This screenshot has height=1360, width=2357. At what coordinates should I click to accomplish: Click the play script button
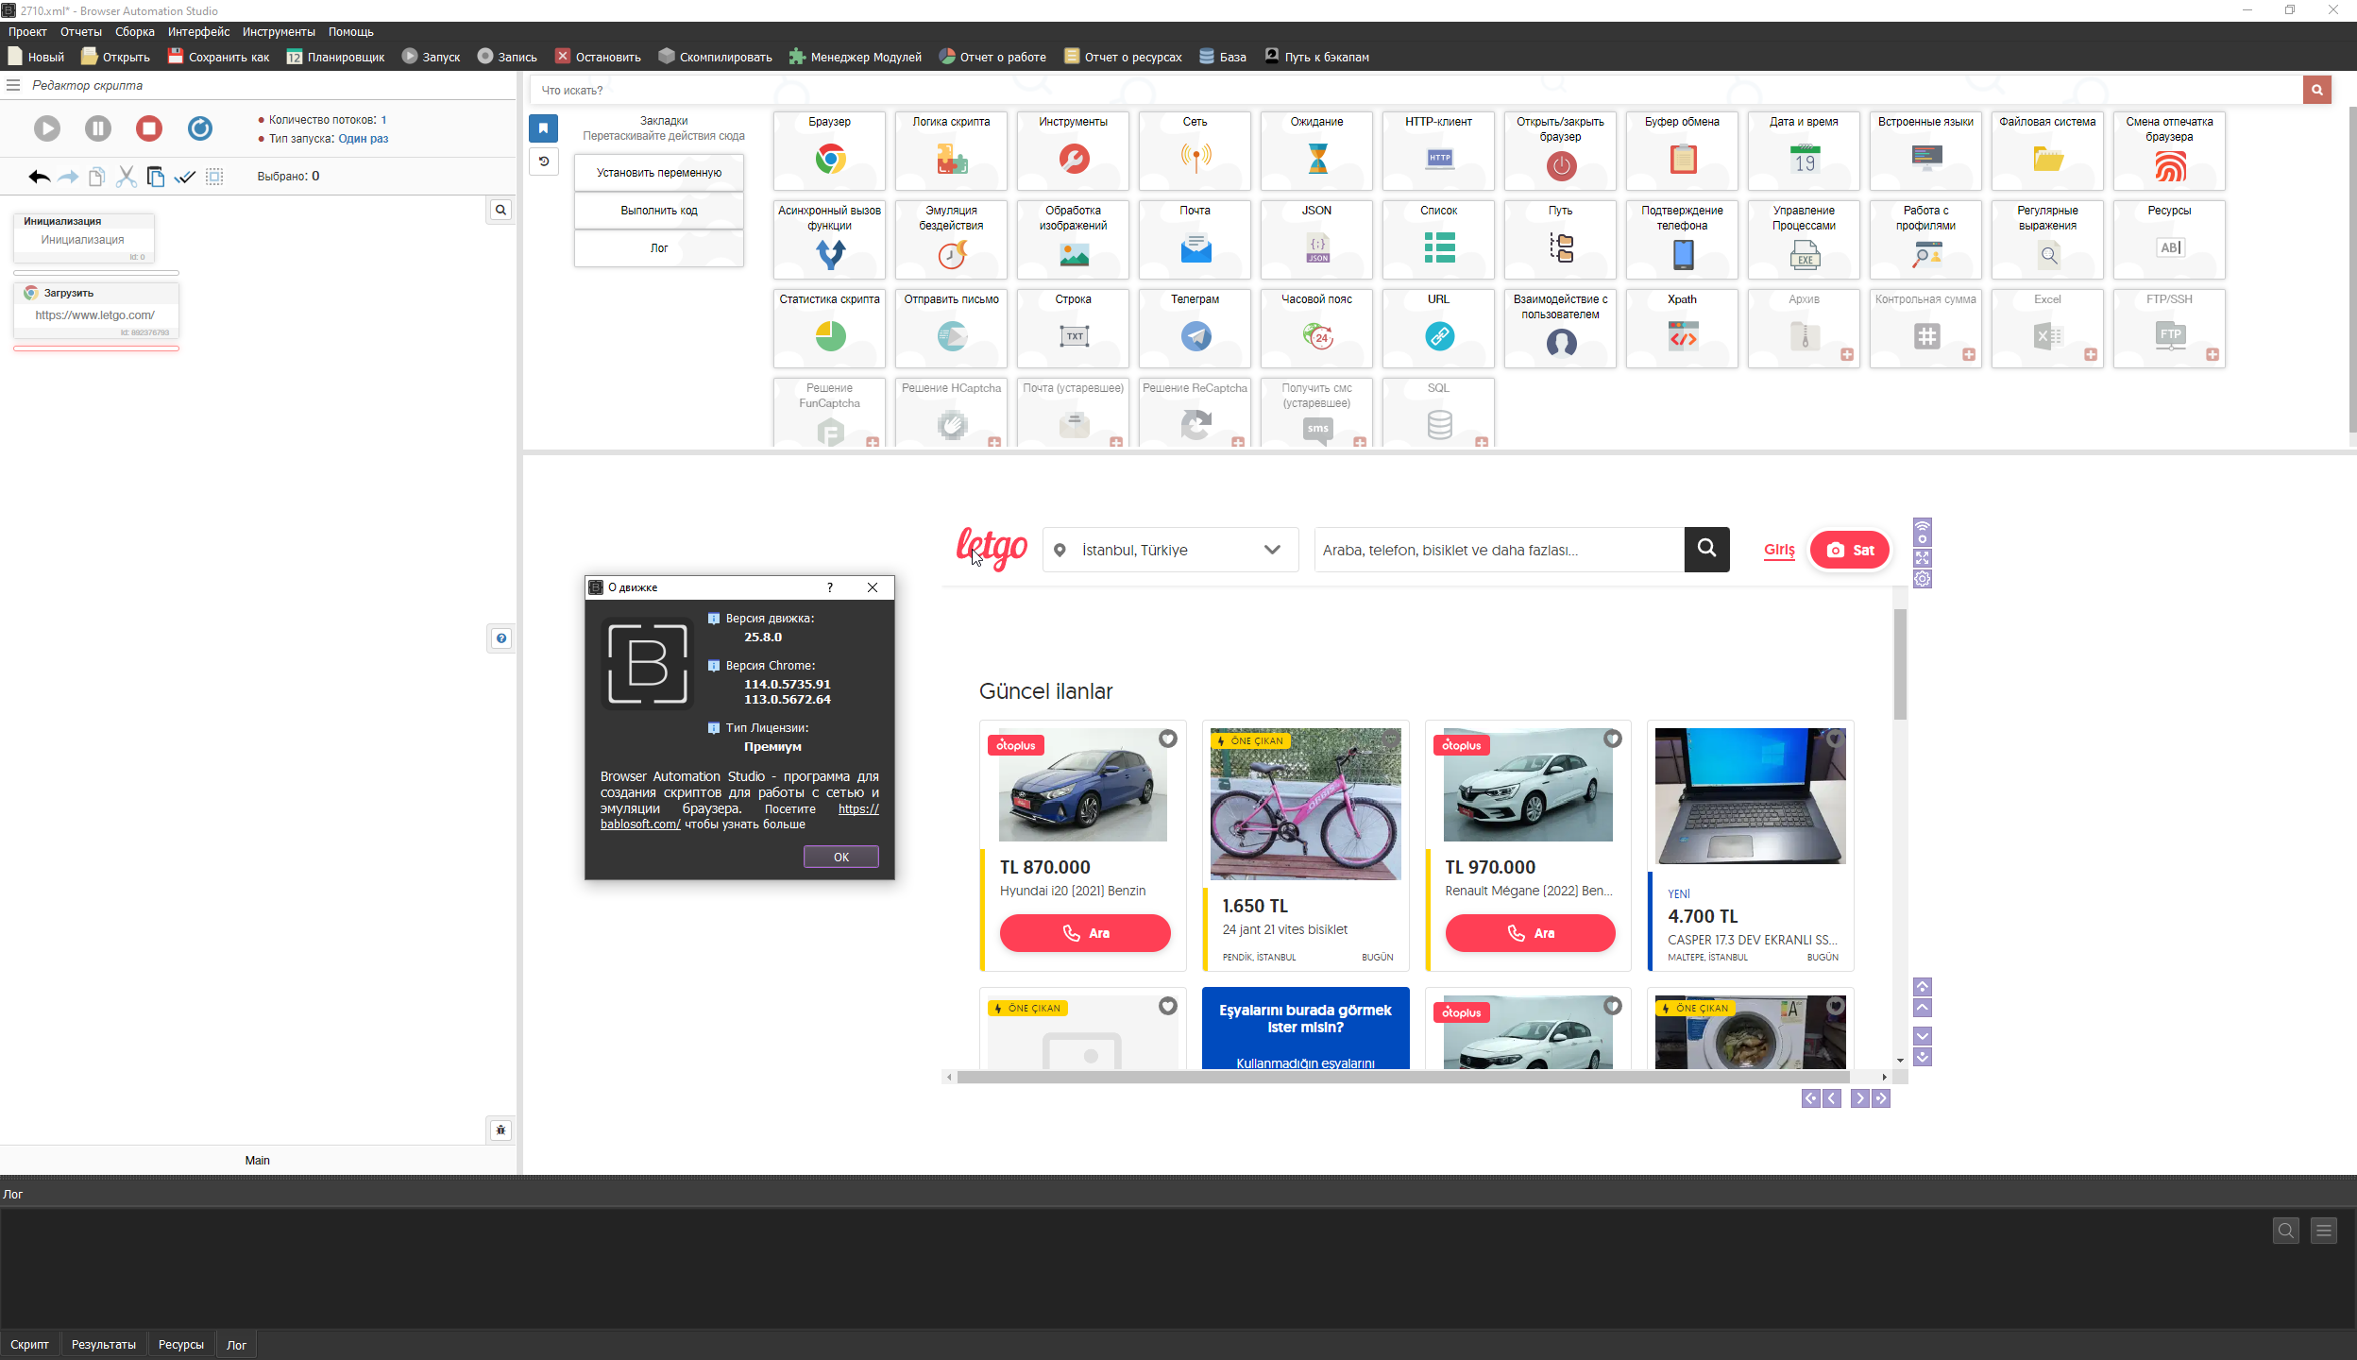pos(47,128)
